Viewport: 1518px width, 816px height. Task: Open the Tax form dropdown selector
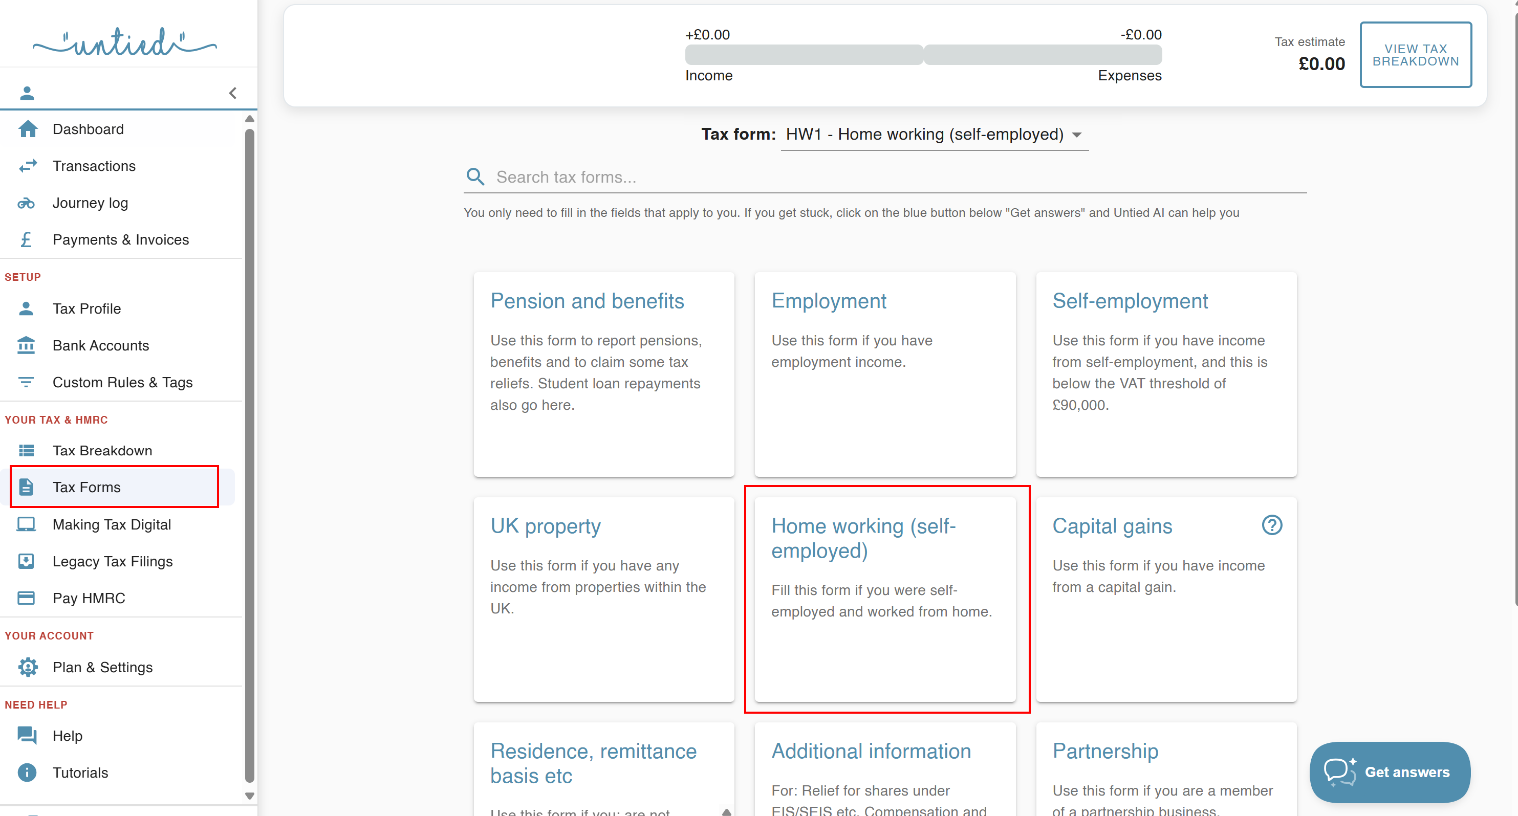(935, 135)
